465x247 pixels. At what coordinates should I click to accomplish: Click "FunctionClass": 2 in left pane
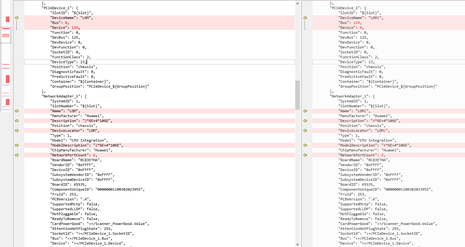point(70,57)
